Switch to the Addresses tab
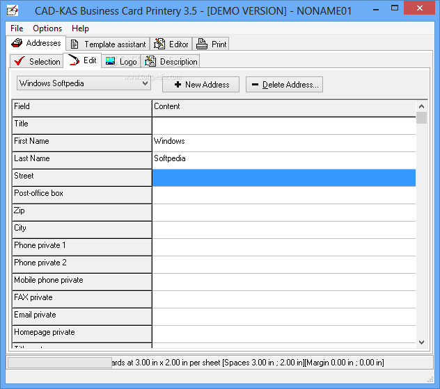The width and height of the screenshot is (440, 389). click(36, 43)
